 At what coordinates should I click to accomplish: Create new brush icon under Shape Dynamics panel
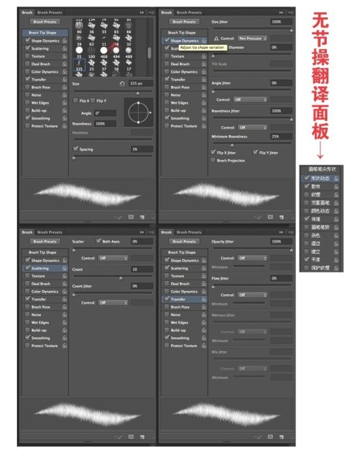tap(282, 217)
